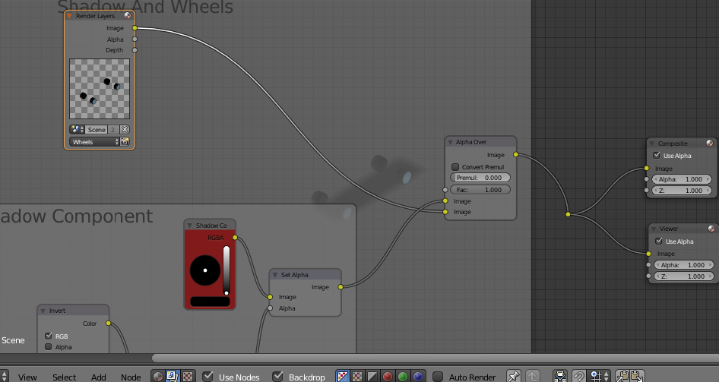Click the copy nodes icon in header
This screenshot has height=382, width=719.
(622, 377)
